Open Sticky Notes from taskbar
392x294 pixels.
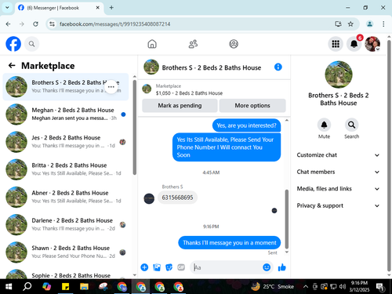(x=65, y=287)
